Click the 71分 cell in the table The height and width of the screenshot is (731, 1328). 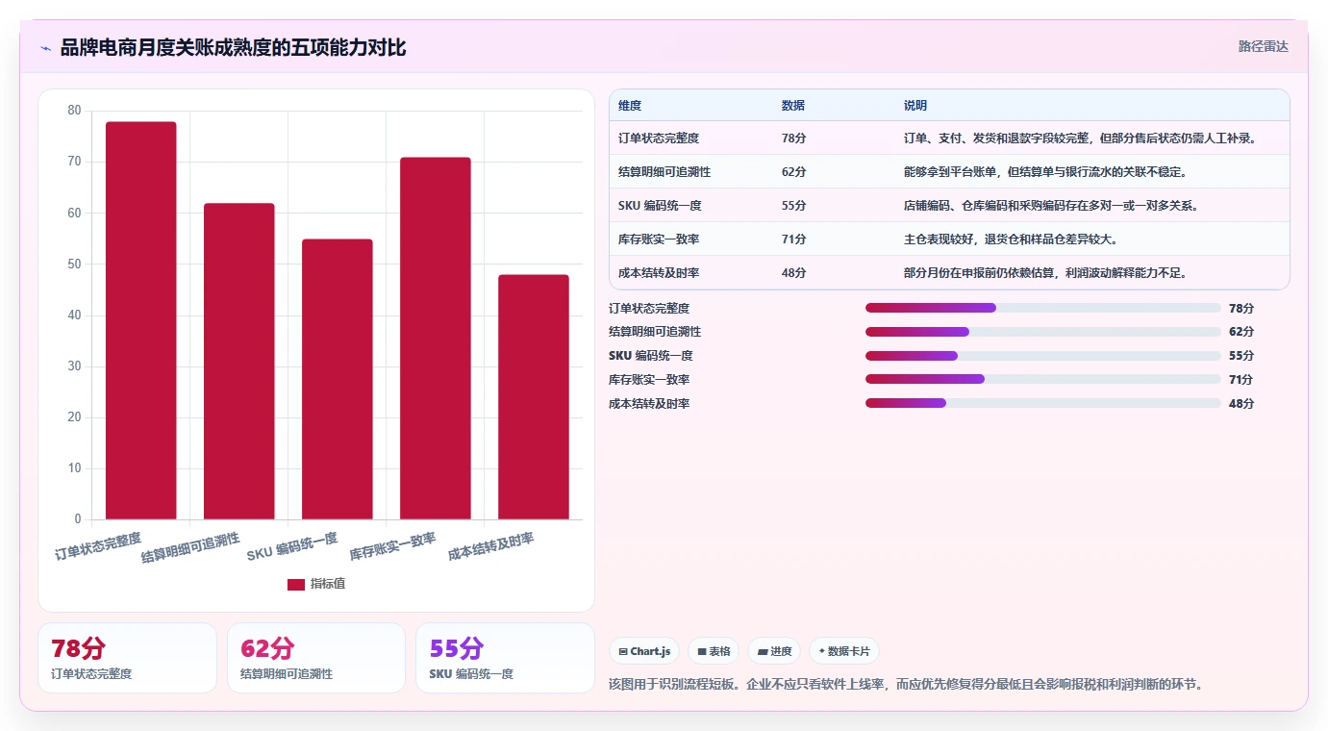(794, 239)
